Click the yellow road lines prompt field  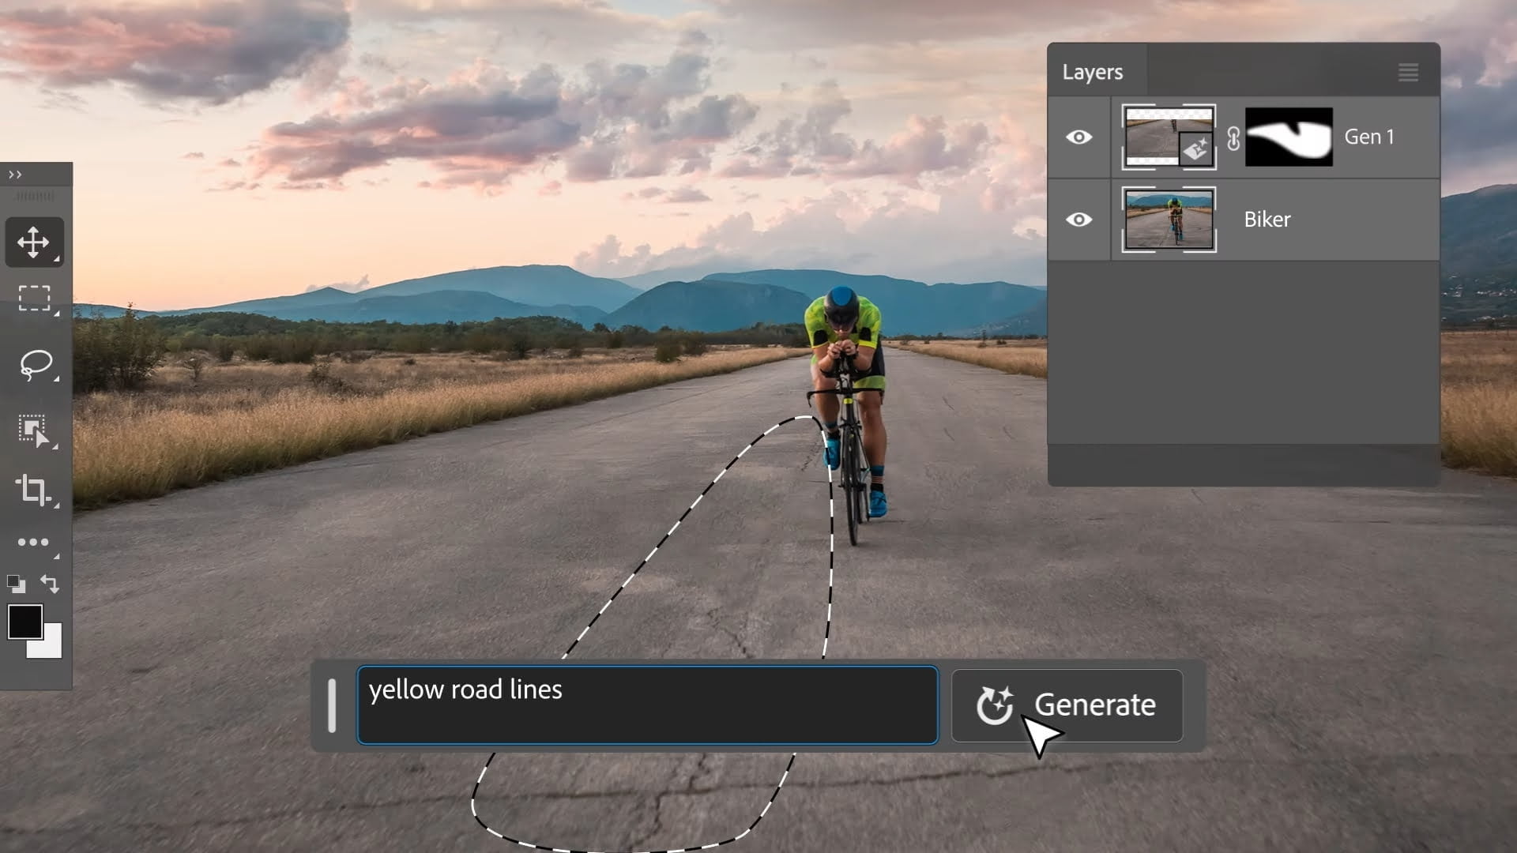pos(647,705)
